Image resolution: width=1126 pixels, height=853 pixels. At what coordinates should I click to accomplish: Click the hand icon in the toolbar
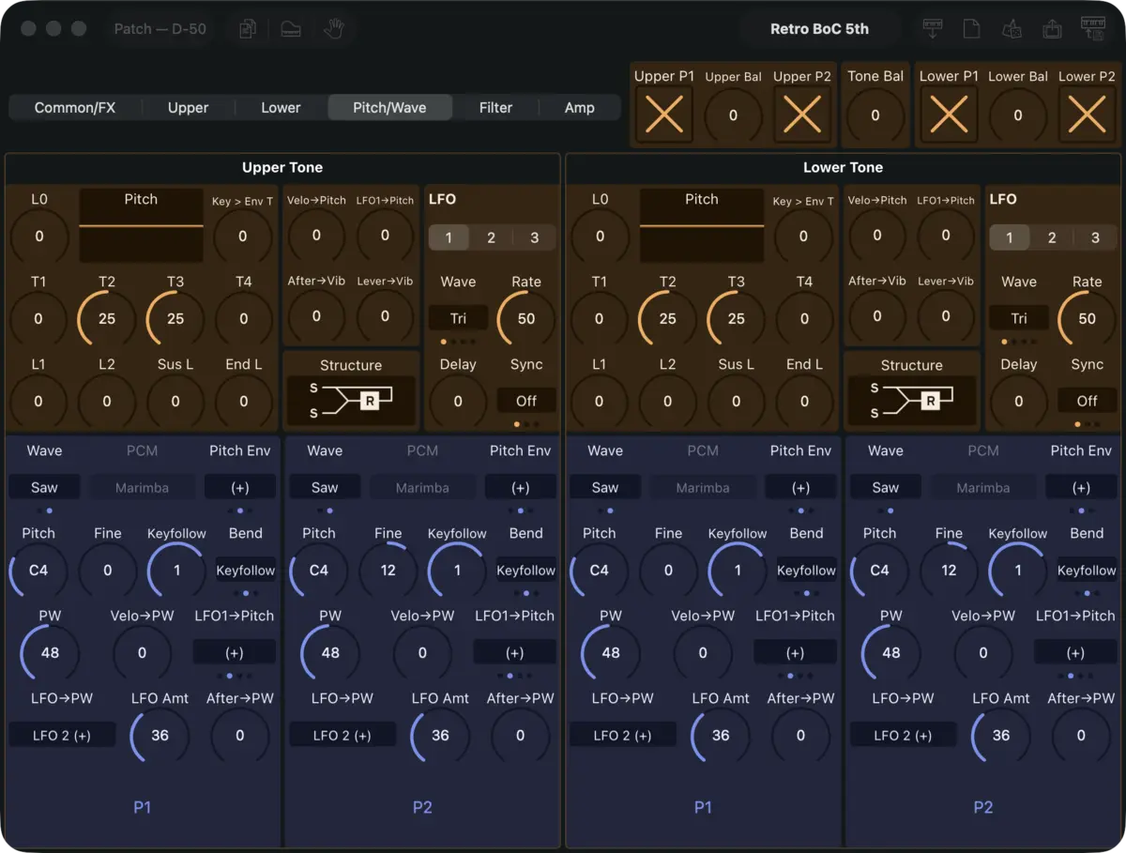(x=333, y=29)
